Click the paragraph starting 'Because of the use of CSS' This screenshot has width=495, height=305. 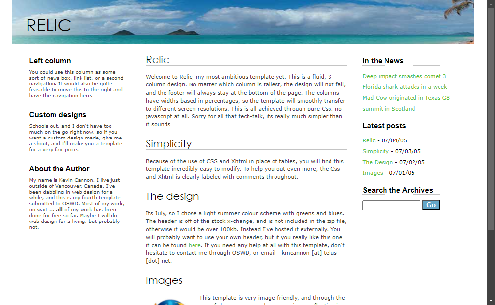click(245, 169)
